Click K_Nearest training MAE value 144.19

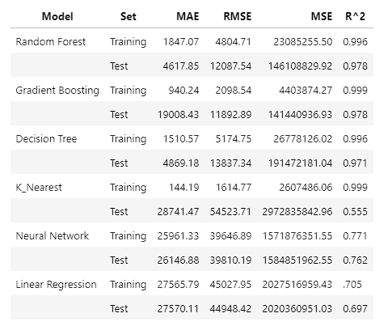[184, 188]
